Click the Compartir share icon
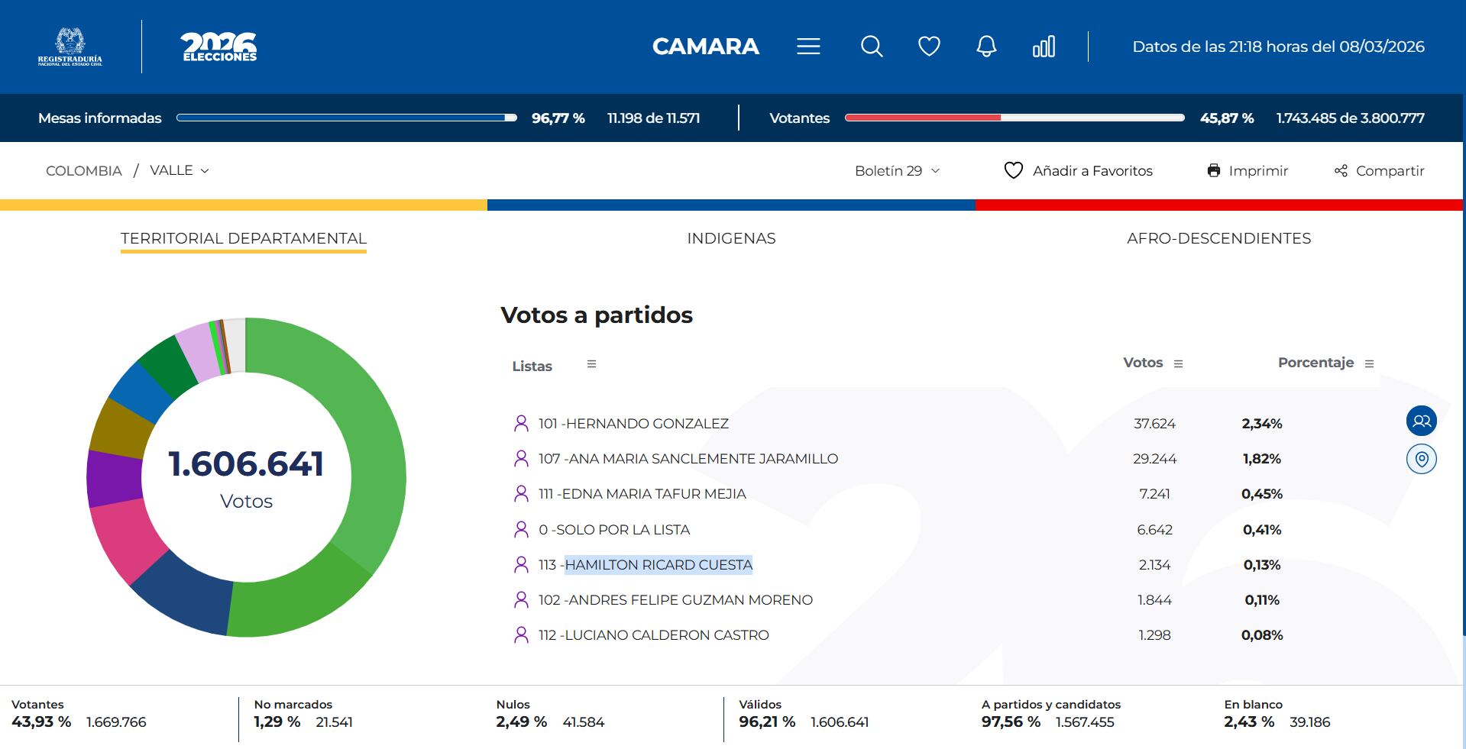Screen dimensions: 1466x749 [x=1341, y=170]
